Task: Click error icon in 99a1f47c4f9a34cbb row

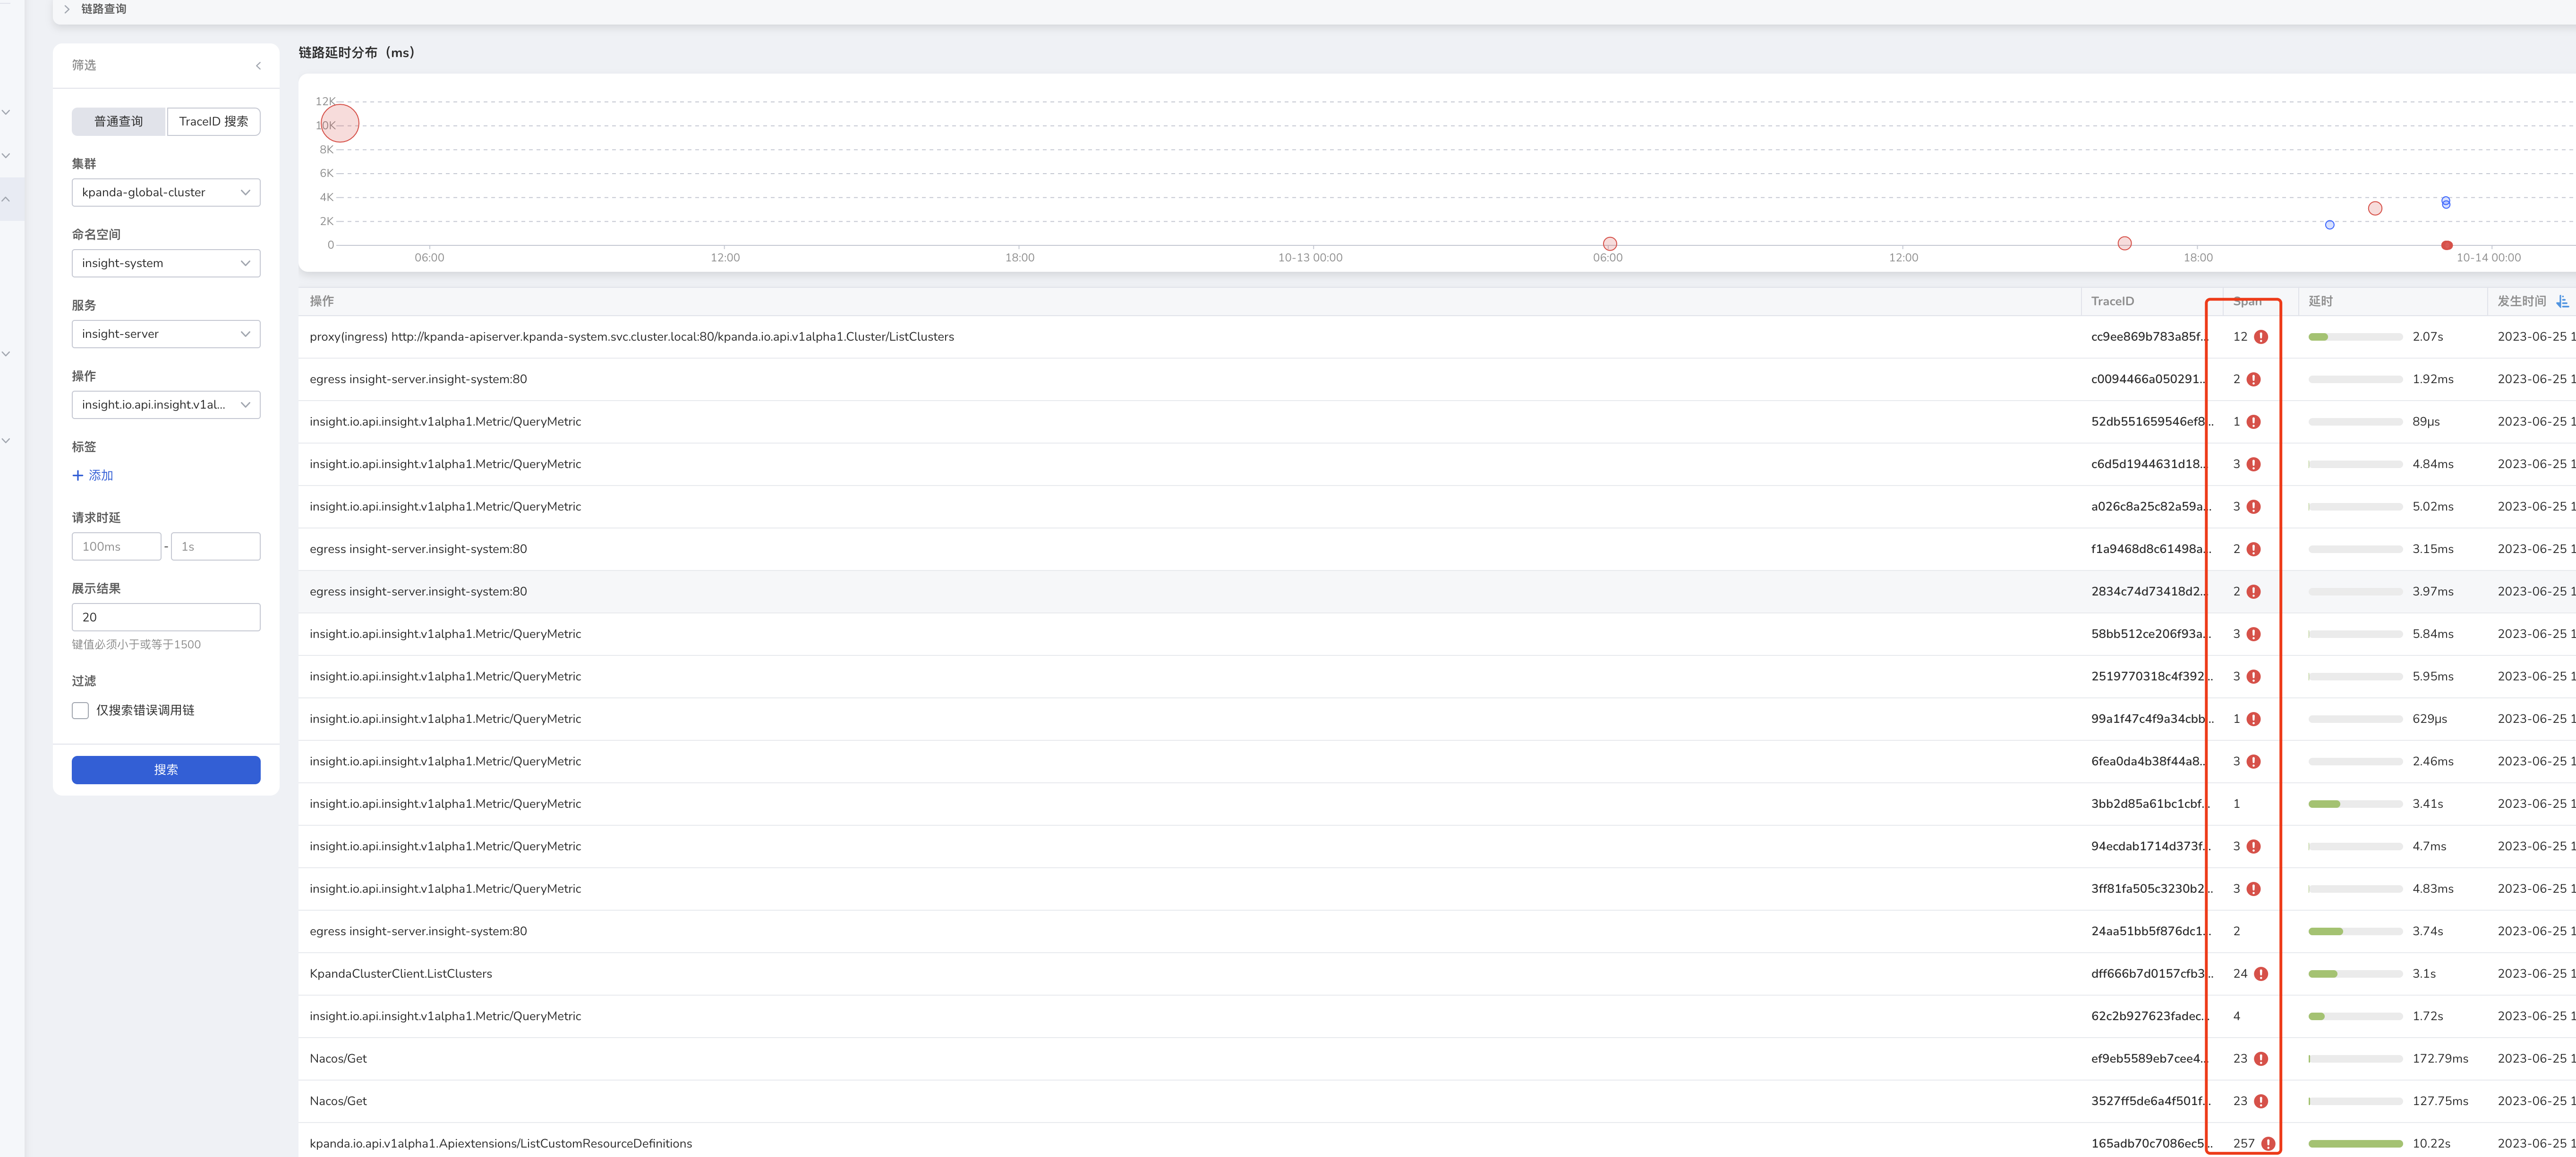Action: (2254, 720)
